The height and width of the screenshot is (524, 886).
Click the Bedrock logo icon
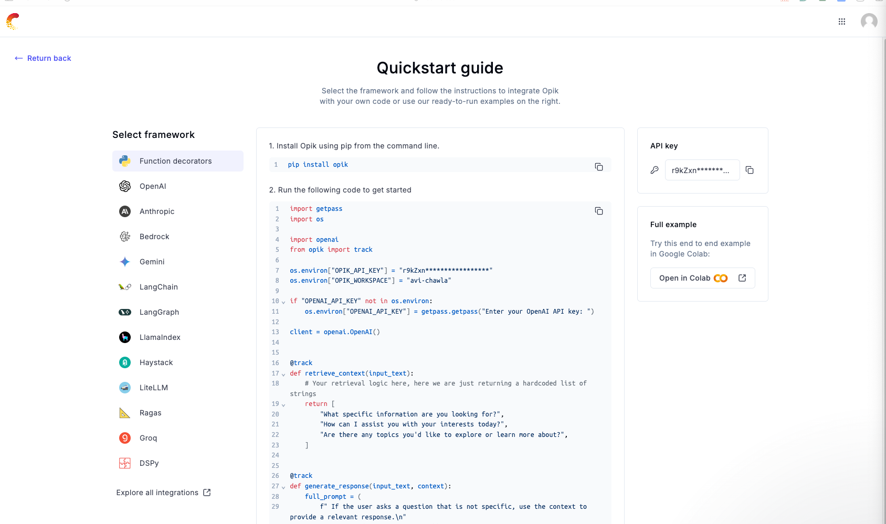tap(125, 237)
